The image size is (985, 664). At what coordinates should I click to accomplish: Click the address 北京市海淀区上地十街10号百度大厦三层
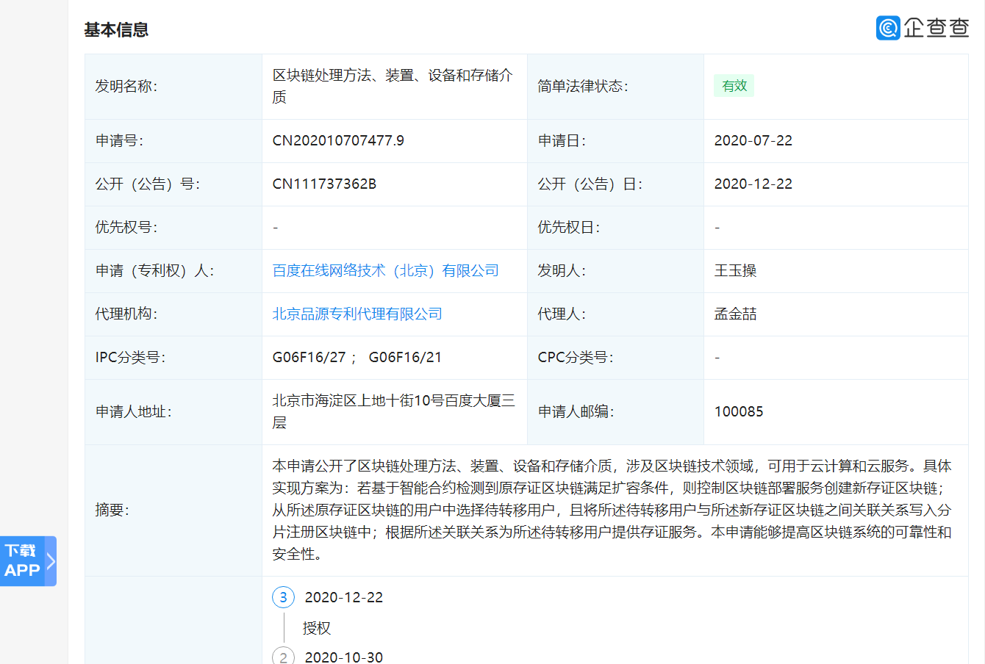tap(394, 411)
